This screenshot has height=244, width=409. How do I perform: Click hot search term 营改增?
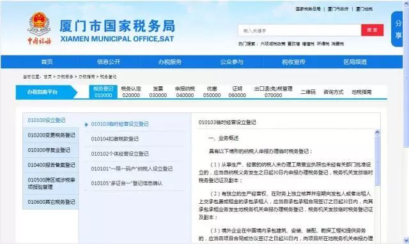pyautogui.click(x=293, y=44)
